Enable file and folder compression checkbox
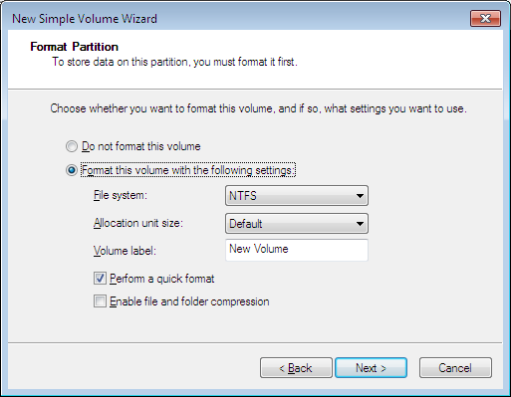511x397 pixels. pos(100,301)
